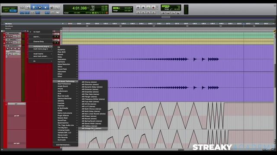Insert AIR Phaser (stereo) plug-in
Viewport: 277px width, 155px height.
click(x=93, y=116)
